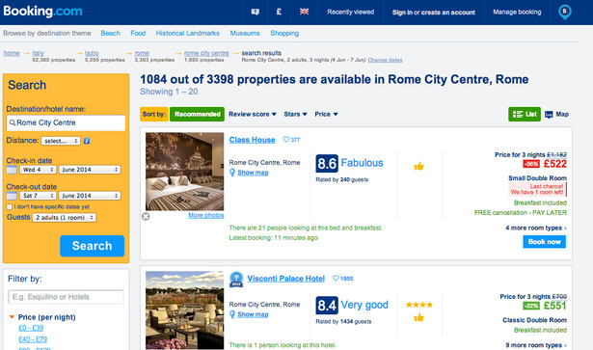The width and height of the screenshot is (593, 350).
Task: Click Book now for Class House
Action: click(544, 242)
